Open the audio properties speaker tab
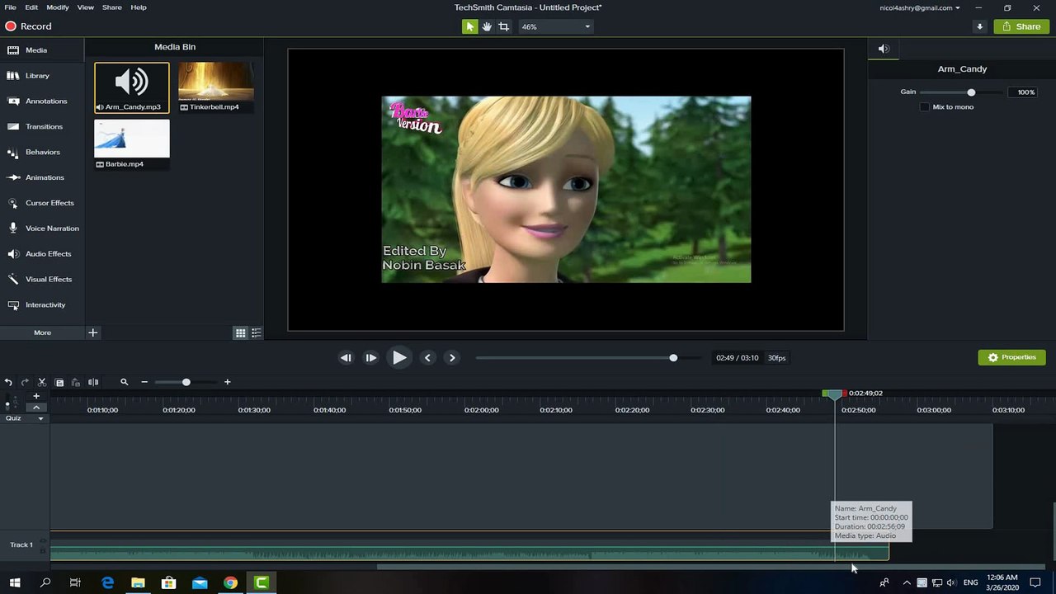This screenshot has width=1056, height=594. 884,49
